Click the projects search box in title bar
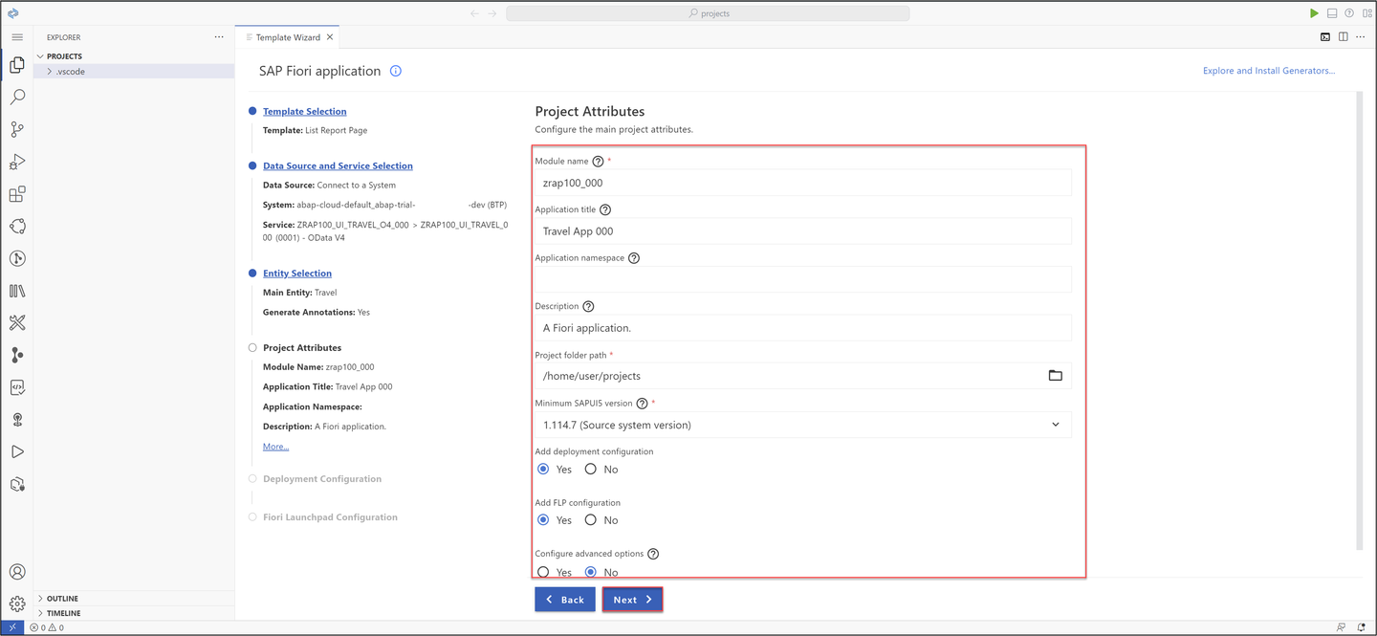 [708, 13]
